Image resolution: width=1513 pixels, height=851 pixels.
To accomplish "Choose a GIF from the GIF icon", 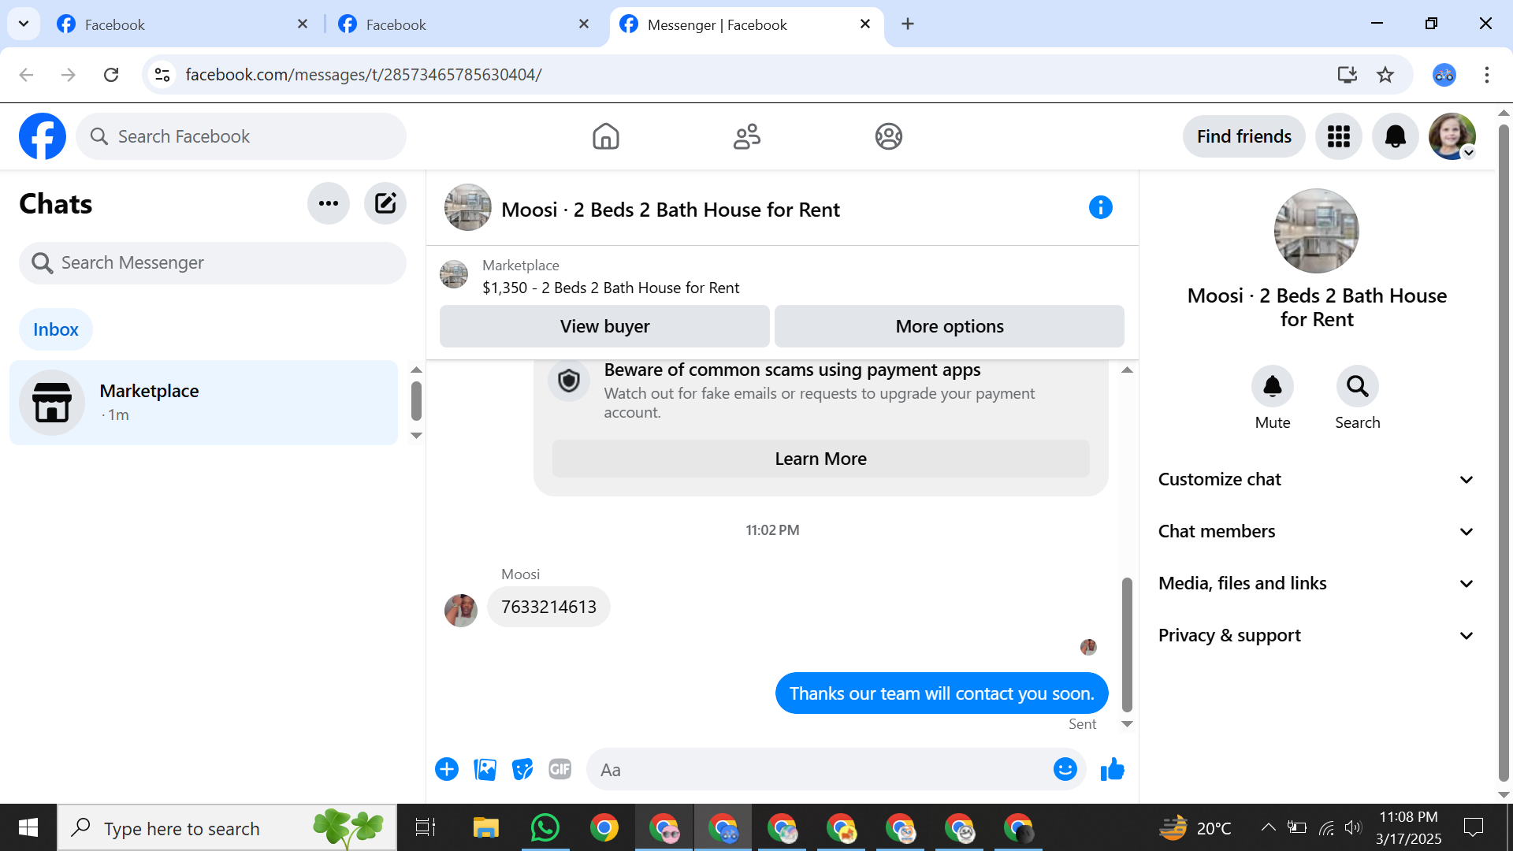I will [x=560, y=769].
